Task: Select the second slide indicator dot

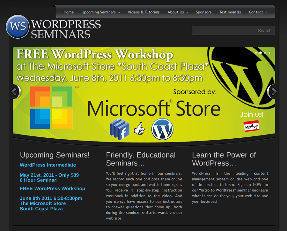Action: (261, 53)
